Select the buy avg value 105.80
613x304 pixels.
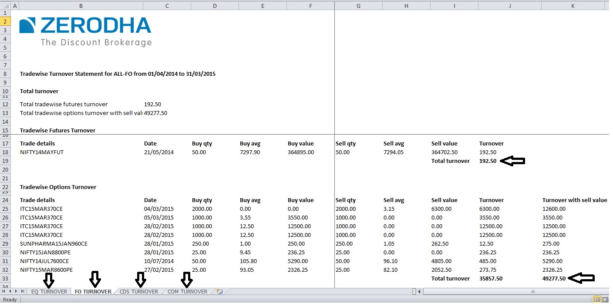pos(248,261)
